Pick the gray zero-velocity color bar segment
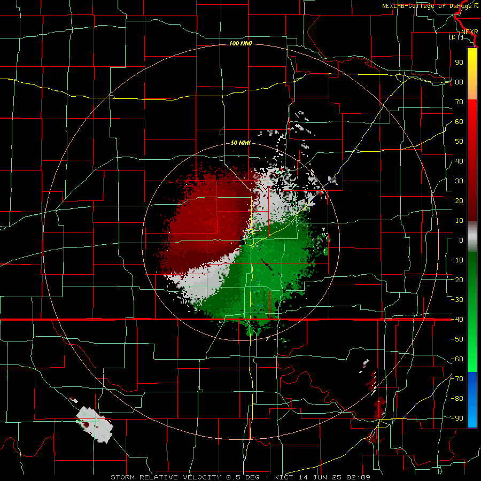Viewport: 481px width, 481px height. click(472, 236)
